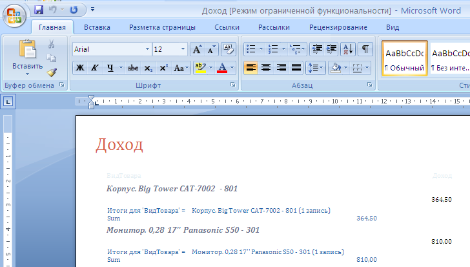Viewport: 470px width, 267px height.
Task: Undo the last action
Action: [x=53, y=10]
